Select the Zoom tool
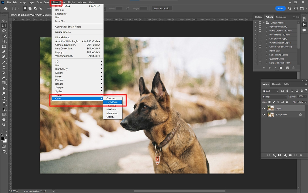 pos(4,125)
